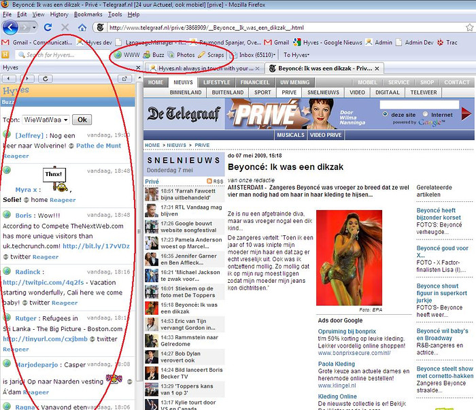Click the Beyoncé article photo
The image size is (476, 410).
pos(349,257)
